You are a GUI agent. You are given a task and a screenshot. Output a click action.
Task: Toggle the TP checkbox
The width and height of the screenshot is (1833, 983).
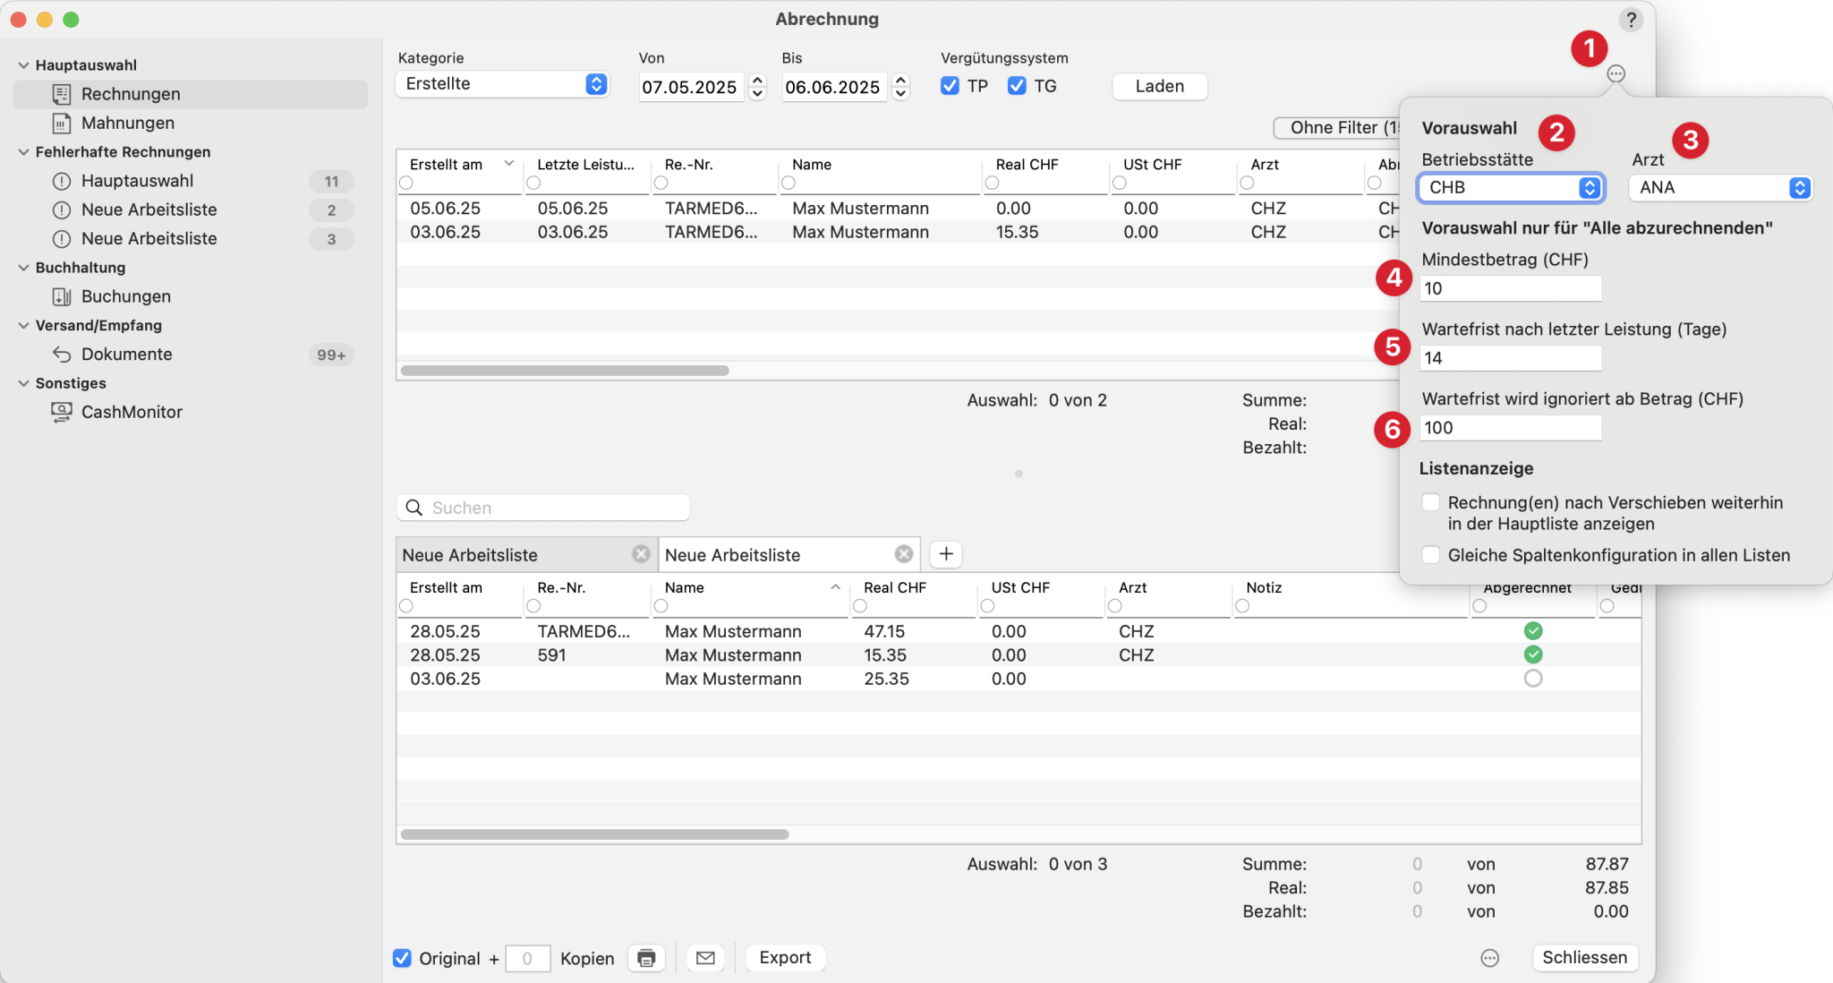pos(950,86)
